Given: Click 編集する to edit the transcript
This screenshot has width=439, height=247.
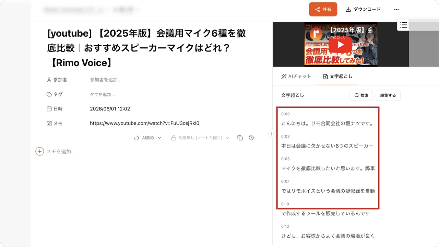Looking at the screenshot, I should 388,95.
